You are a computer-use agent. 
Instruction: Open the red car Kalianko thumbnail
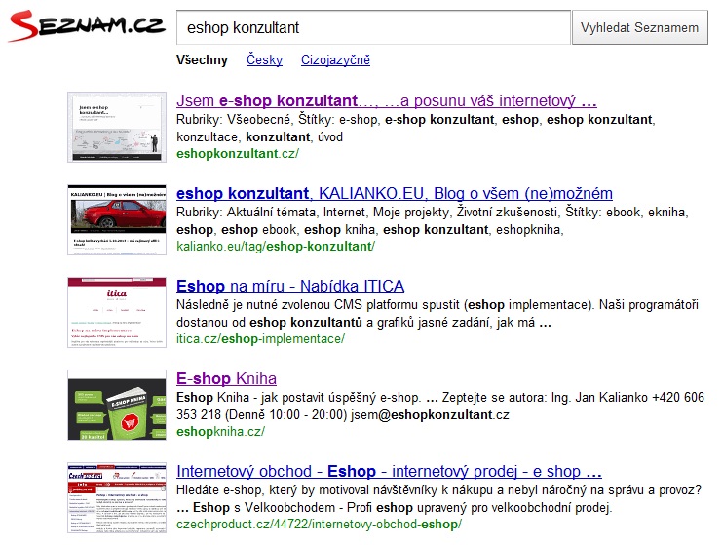click(x=117, y=219)
